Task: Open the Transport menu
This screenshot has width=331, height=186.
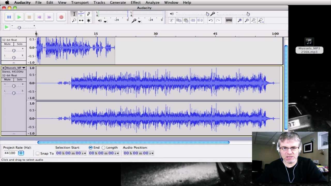Action: (80, 3)
